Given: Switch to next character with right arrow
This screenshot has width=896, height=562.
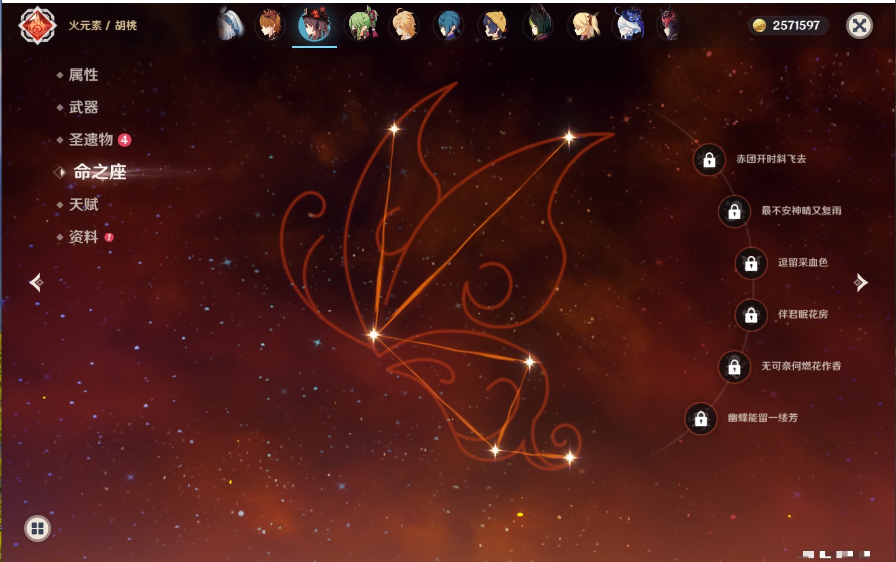Looking at the screenshot, I should 861,283.
